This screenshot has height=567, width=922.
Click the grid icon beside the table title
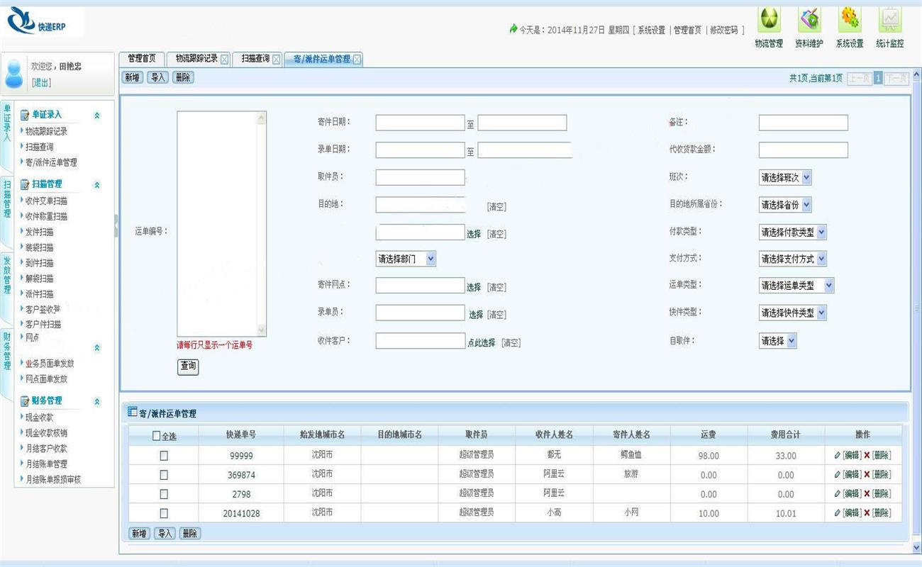pos(132,412)
